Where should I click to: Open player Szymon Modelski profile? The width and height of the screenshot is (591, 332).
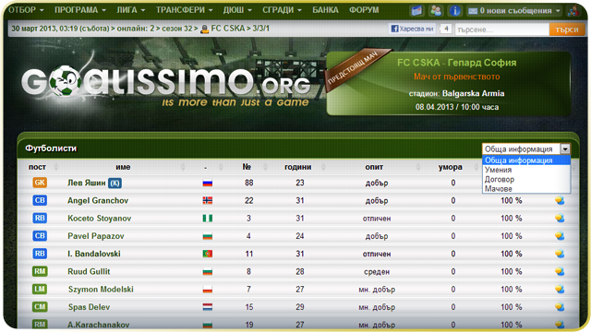click(101, 289)
